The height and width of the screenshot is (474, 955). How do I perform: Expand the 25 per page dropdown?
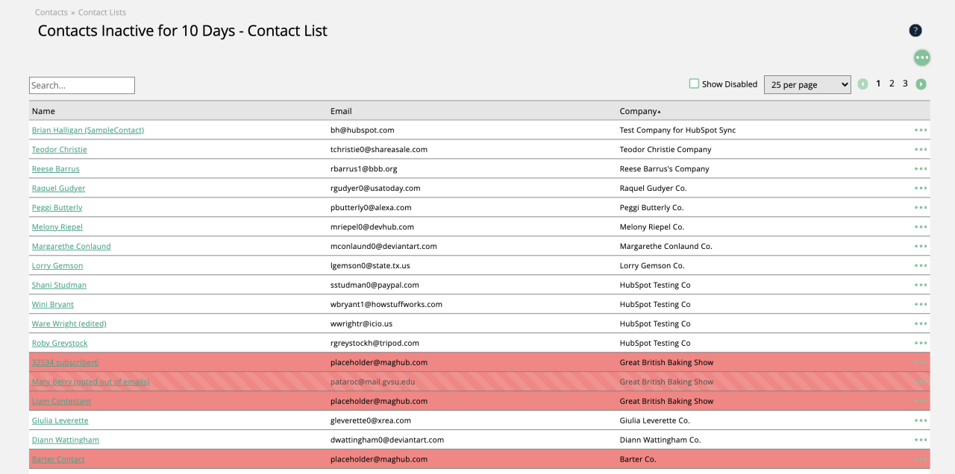coord(807,85)
